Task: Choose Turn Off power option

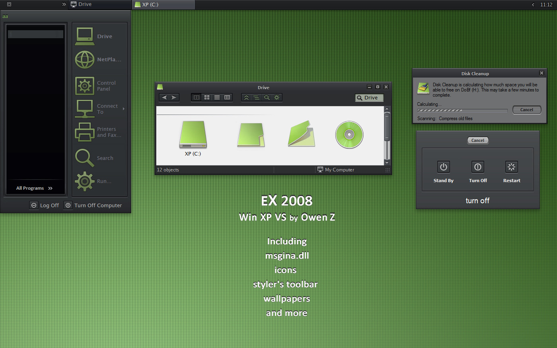Action: [x=478, y=172]
